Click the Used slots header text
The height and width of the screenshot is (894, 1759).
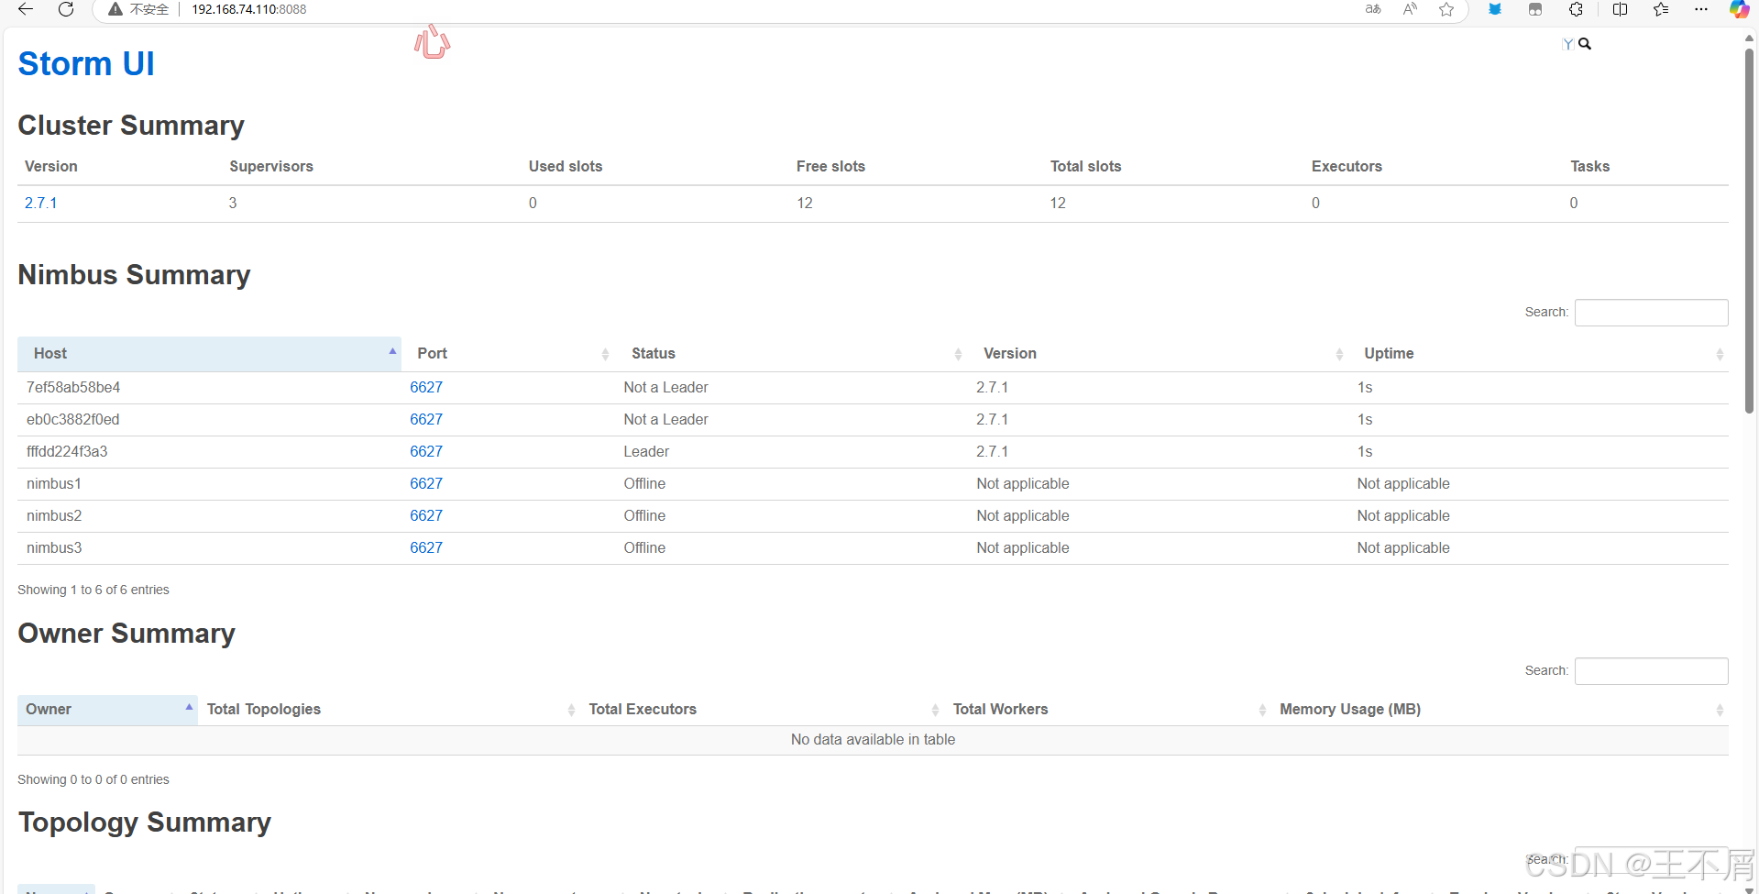[566, 166]
